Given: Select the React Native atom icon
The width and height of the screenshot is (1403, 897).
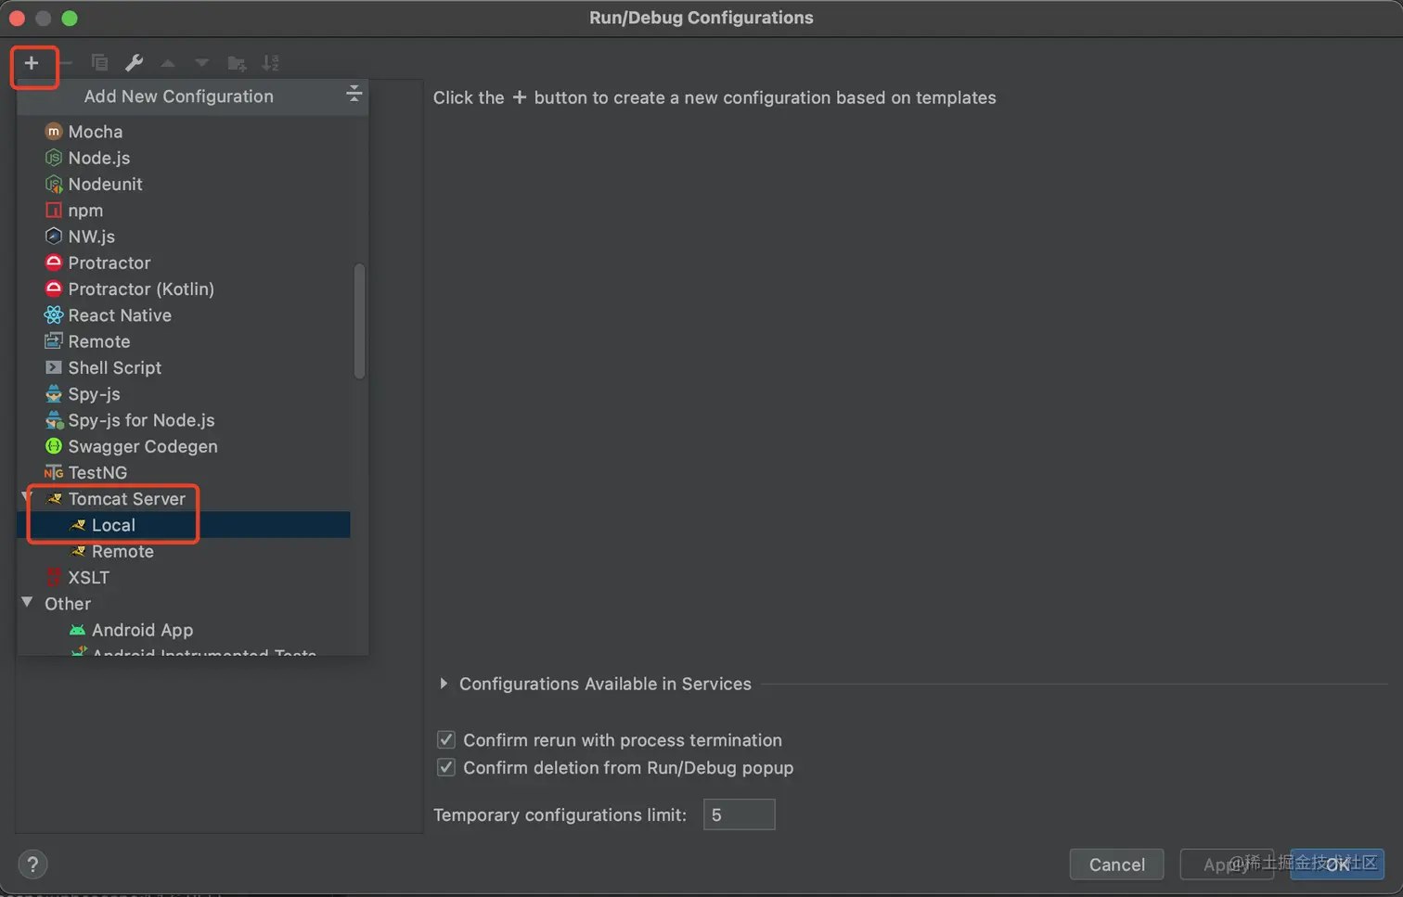Looking at the screenshot, I should click(54, 315).
